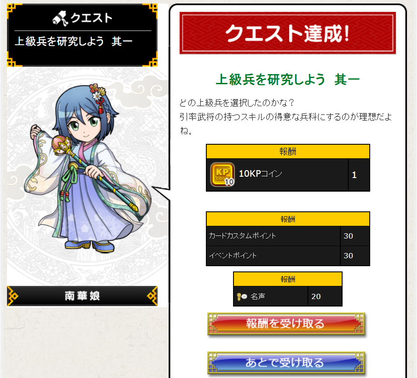
Task: Click the quest description text paragraph
Action: pos(285,117)
